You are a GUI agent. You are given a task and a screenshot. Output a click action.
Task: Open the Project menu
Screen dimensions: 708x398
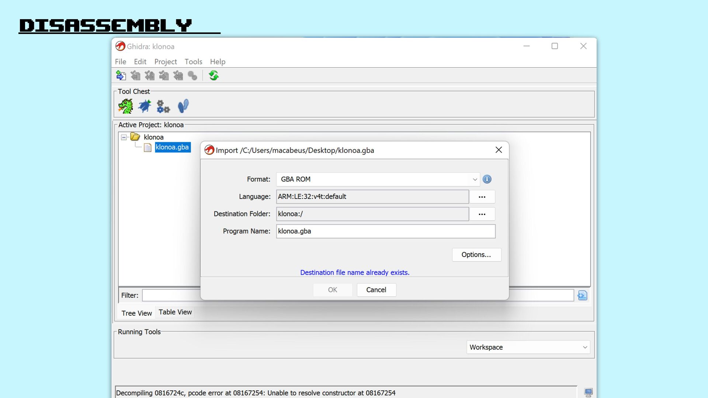pyautogui.click(x=165, y=62)
